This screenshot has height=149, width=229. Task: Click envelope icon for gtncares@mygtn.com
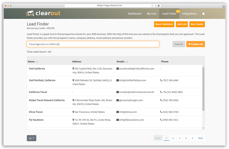coord(117,100)
